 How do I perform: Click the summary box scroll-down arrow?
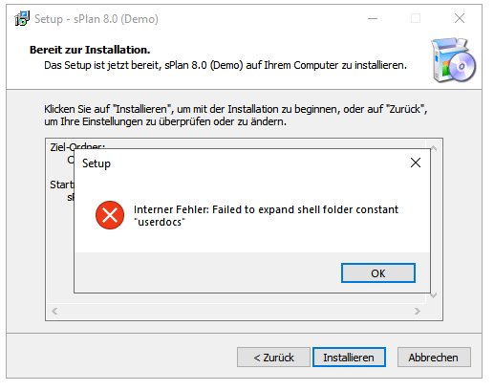click(x=434, y=295)
